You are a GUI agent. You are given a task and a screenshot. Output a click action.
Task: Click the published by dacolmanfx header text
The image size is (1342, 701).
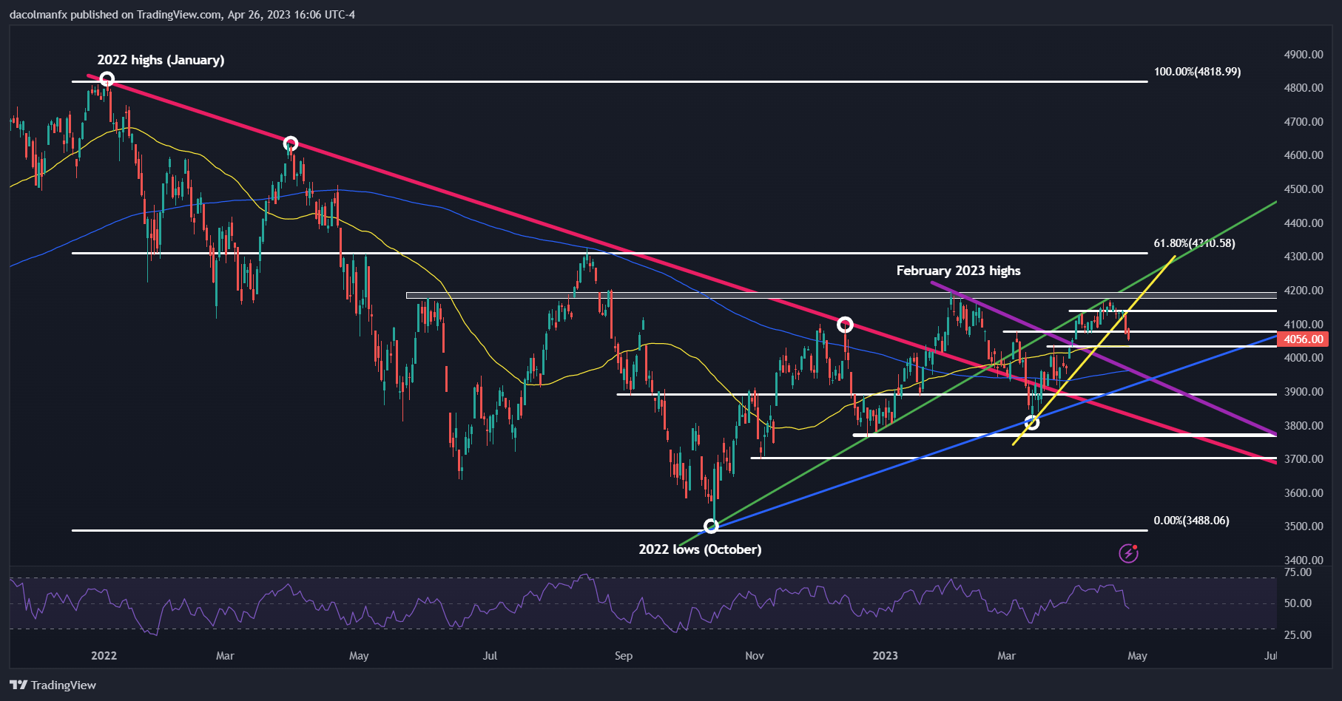182,15
